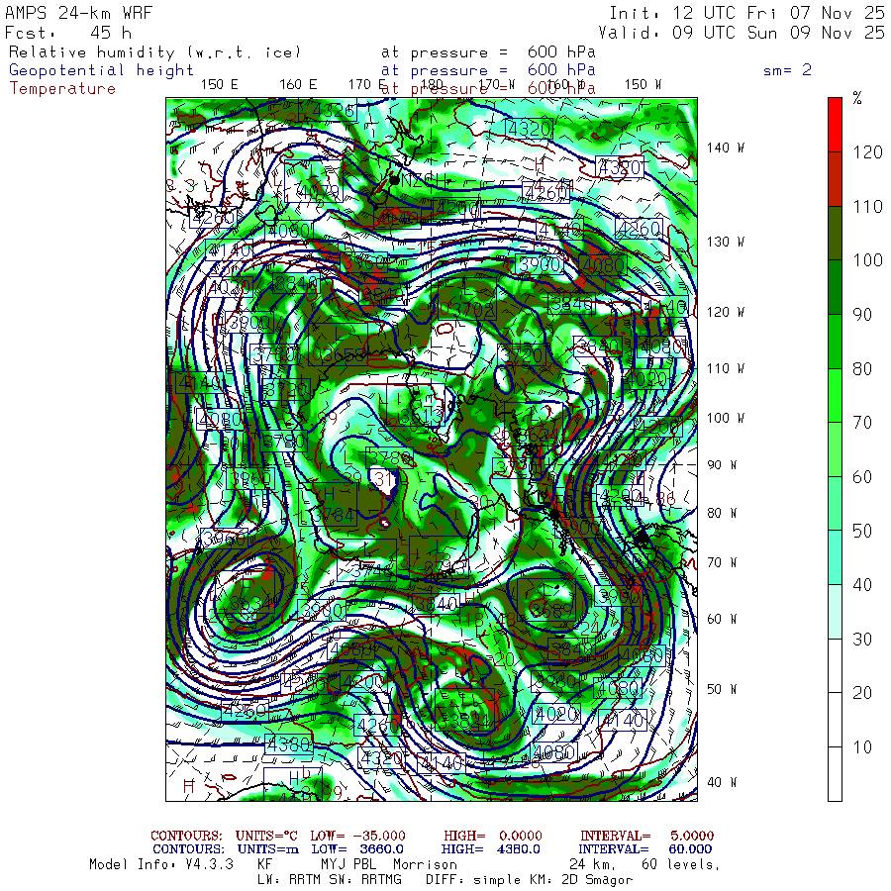The image size is (891, 891).
Task: Select the dark red 110-120 color band
Action: [x=835, y=178]
